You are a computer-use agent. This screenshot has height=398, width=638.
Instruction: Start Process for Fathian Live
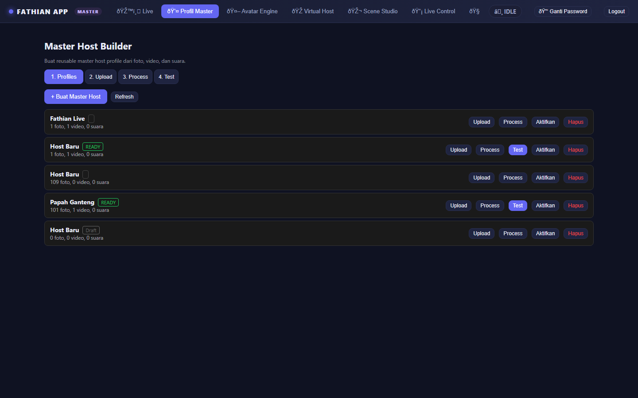click(x=513, y=122)
